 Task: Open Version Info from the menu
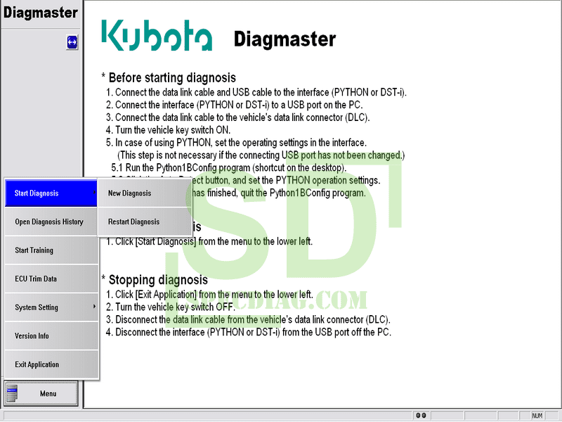(x=51, y=336)
